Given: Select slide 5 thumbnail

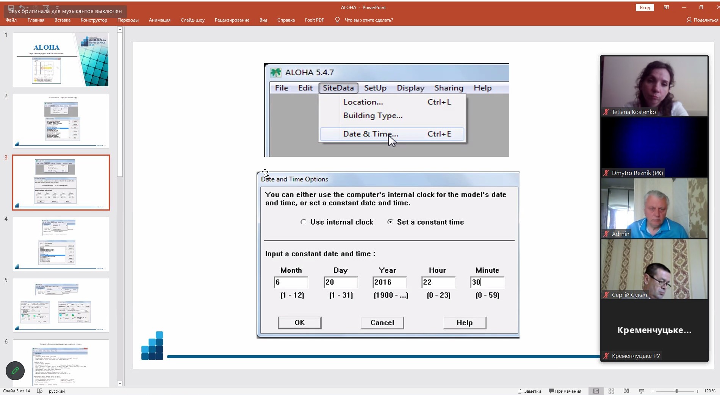Looking at the screenshot, I should 61,305.
